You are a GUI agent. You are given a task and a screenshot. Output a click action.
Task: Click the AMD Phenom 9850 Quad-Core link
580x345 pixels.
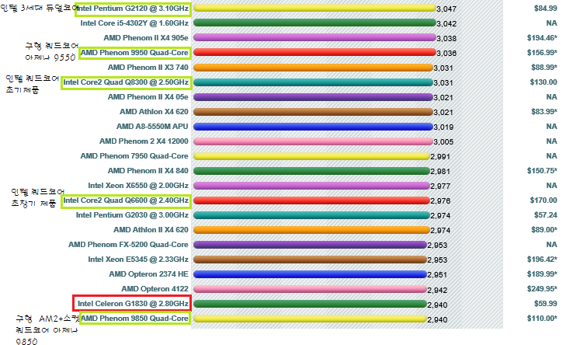pyautogui.click(x=134, y=319)
